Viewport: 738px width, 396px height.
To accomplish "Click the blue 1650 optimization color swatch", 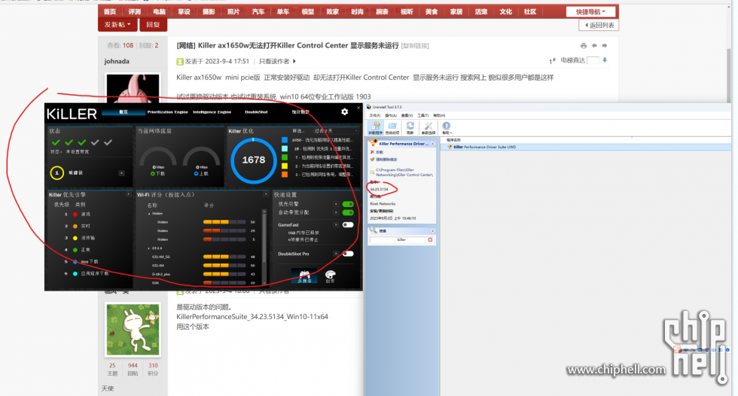I will pyautogui.click(x=285, y=140).
